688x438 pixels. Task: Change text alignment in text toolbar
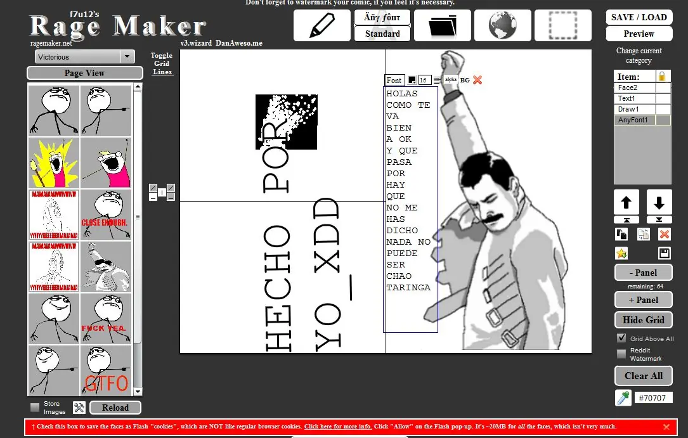(x=438, y=81)
